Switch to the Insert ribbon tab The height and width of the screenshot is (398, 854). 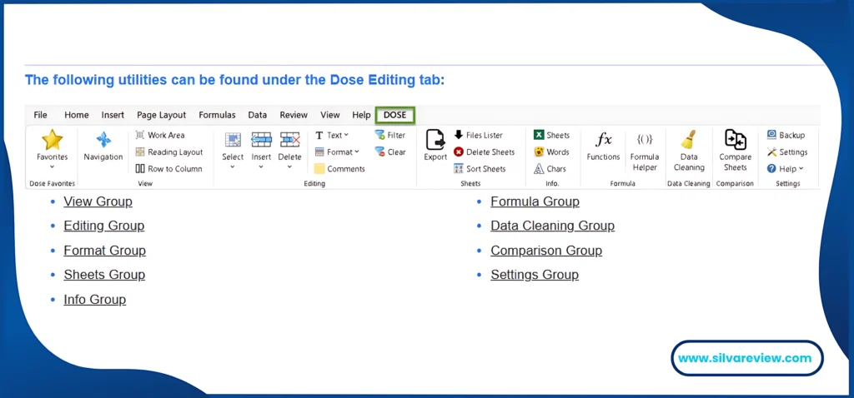click(x=113, y=115)
